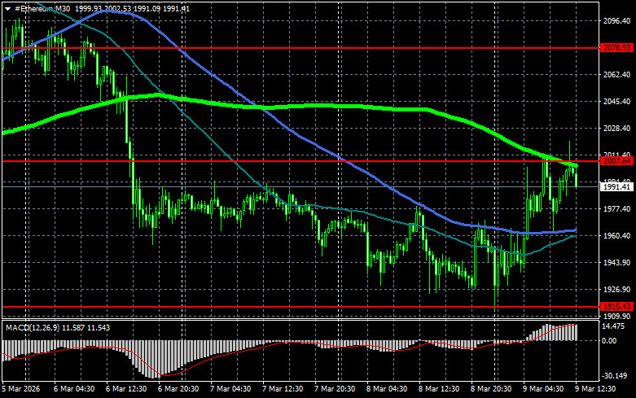Click the 6 Mar 20:30 time label
Viewport: 636px width, 398px height.
tap(178, 389)
